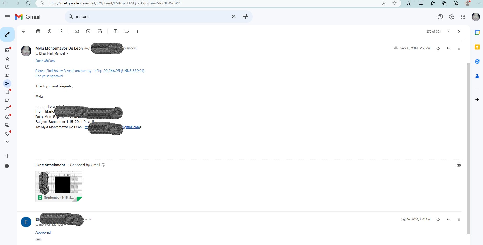Open the Updates category in the sidebar

[x=7, y=117]
